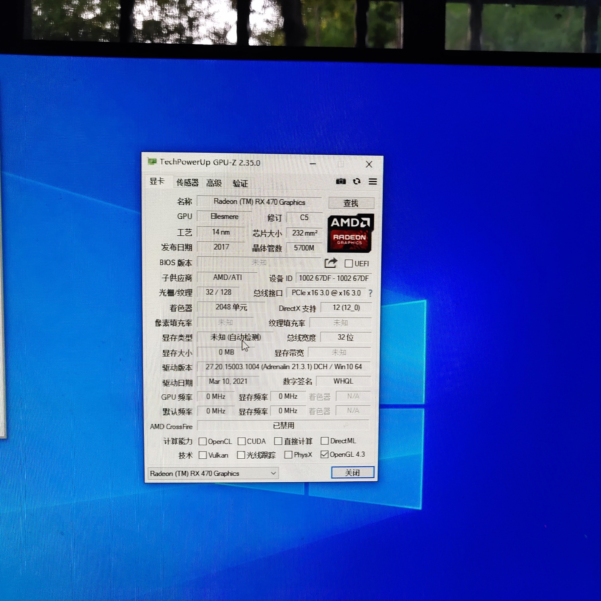
Task: Click the GPU-Z title bar app icon
Action: [152, 161]
